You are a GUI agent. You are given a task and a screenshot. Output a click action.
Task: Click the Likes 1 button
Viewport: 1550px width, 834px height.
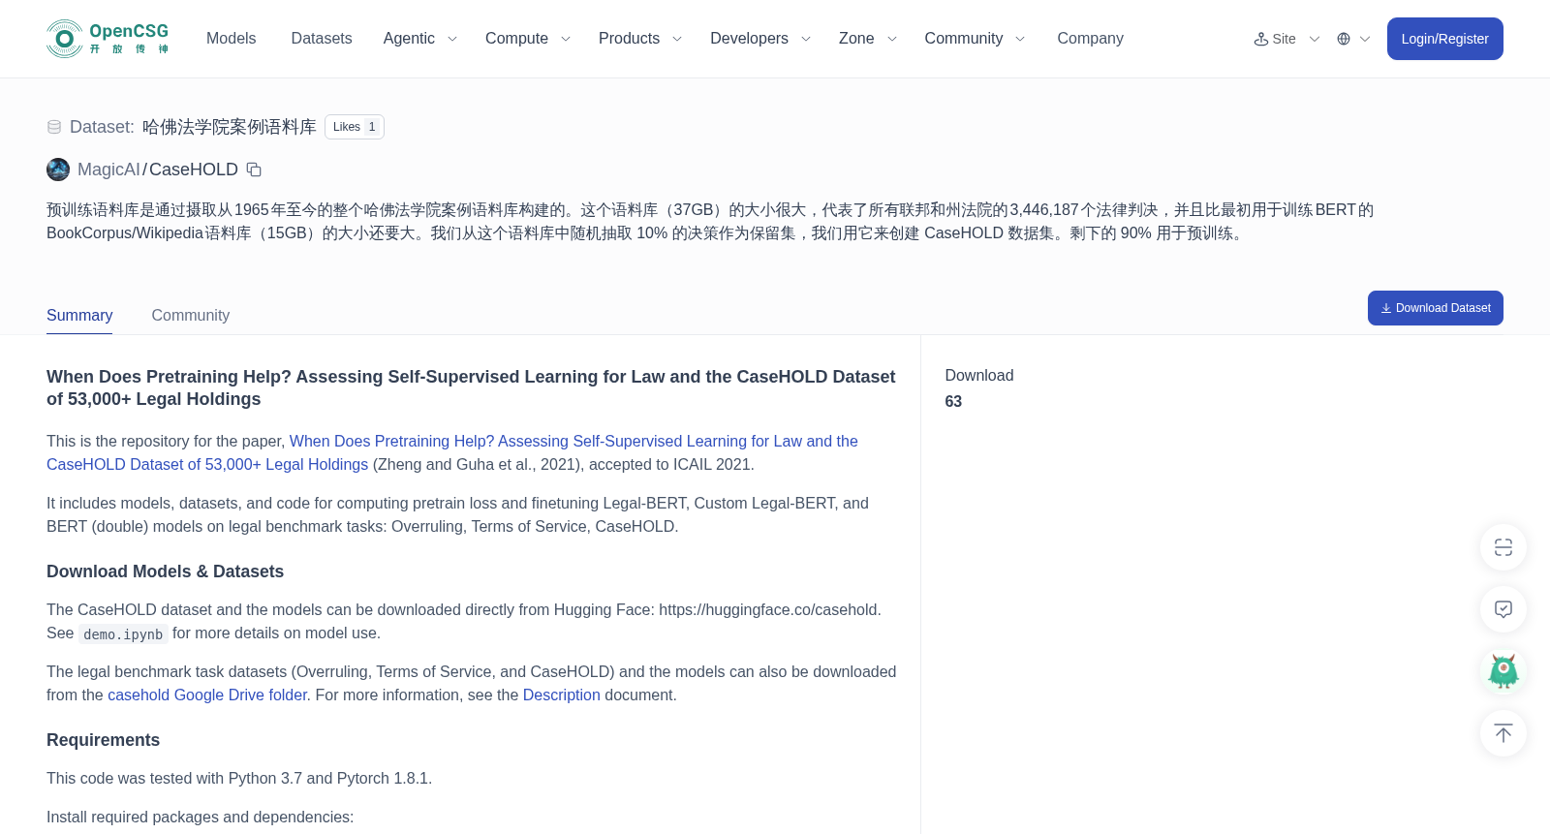[x=355, y=127]
